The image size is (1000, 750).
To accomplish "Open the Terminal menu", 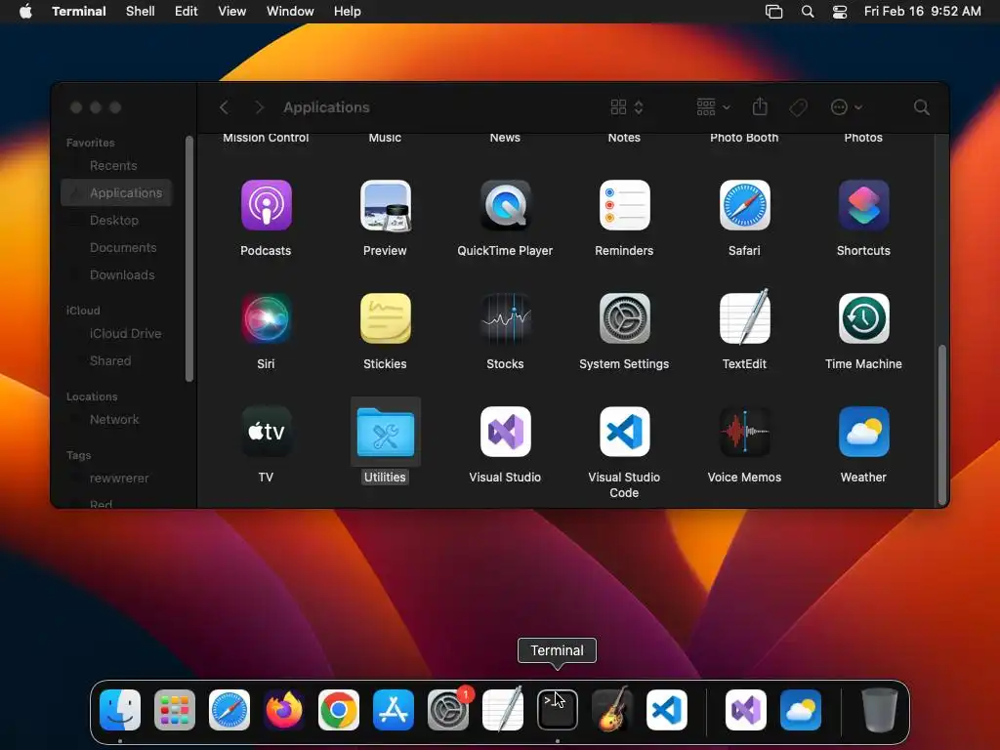I will coord(79,12).
